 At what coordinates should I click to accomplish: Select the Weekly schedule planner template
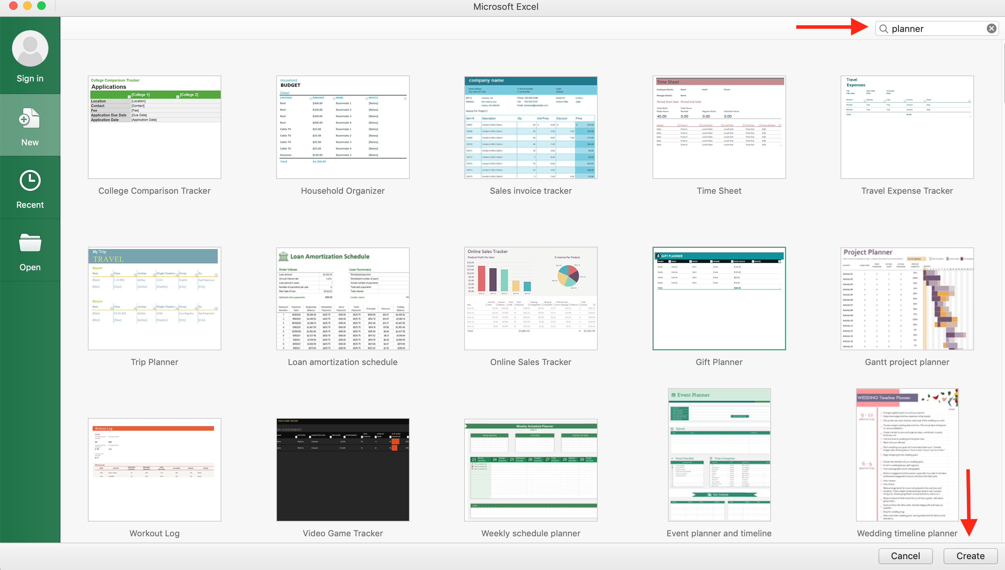coord(530,470)
